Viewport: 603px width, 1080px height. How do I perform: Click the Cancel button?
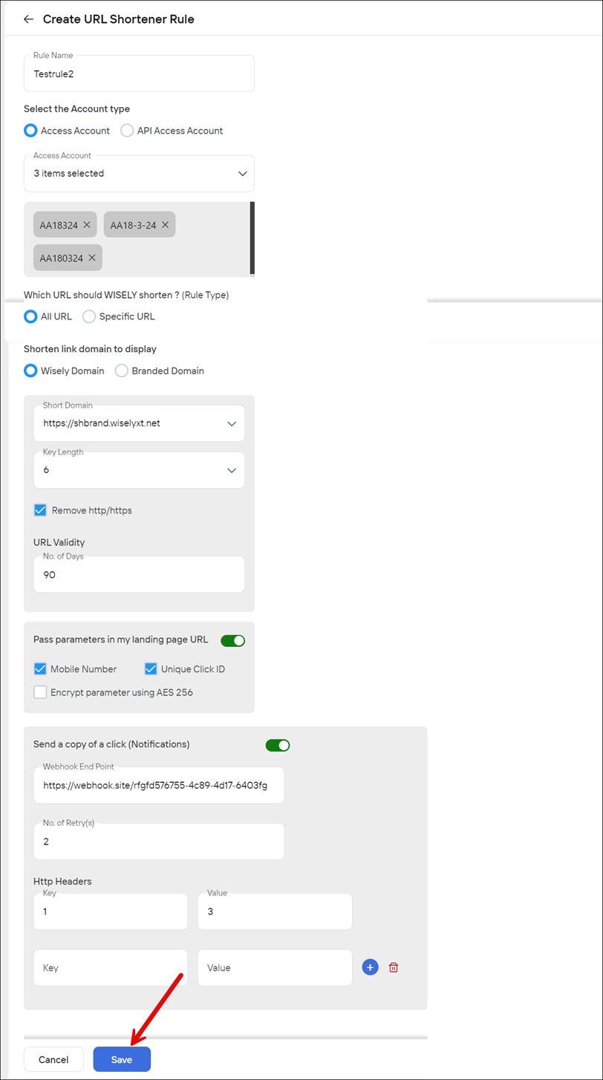click(x=53, y=1059)
